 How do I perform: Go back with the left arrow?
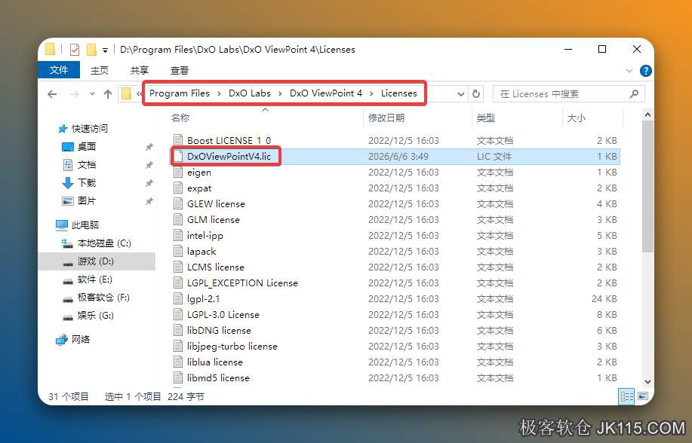pos(52,94)
